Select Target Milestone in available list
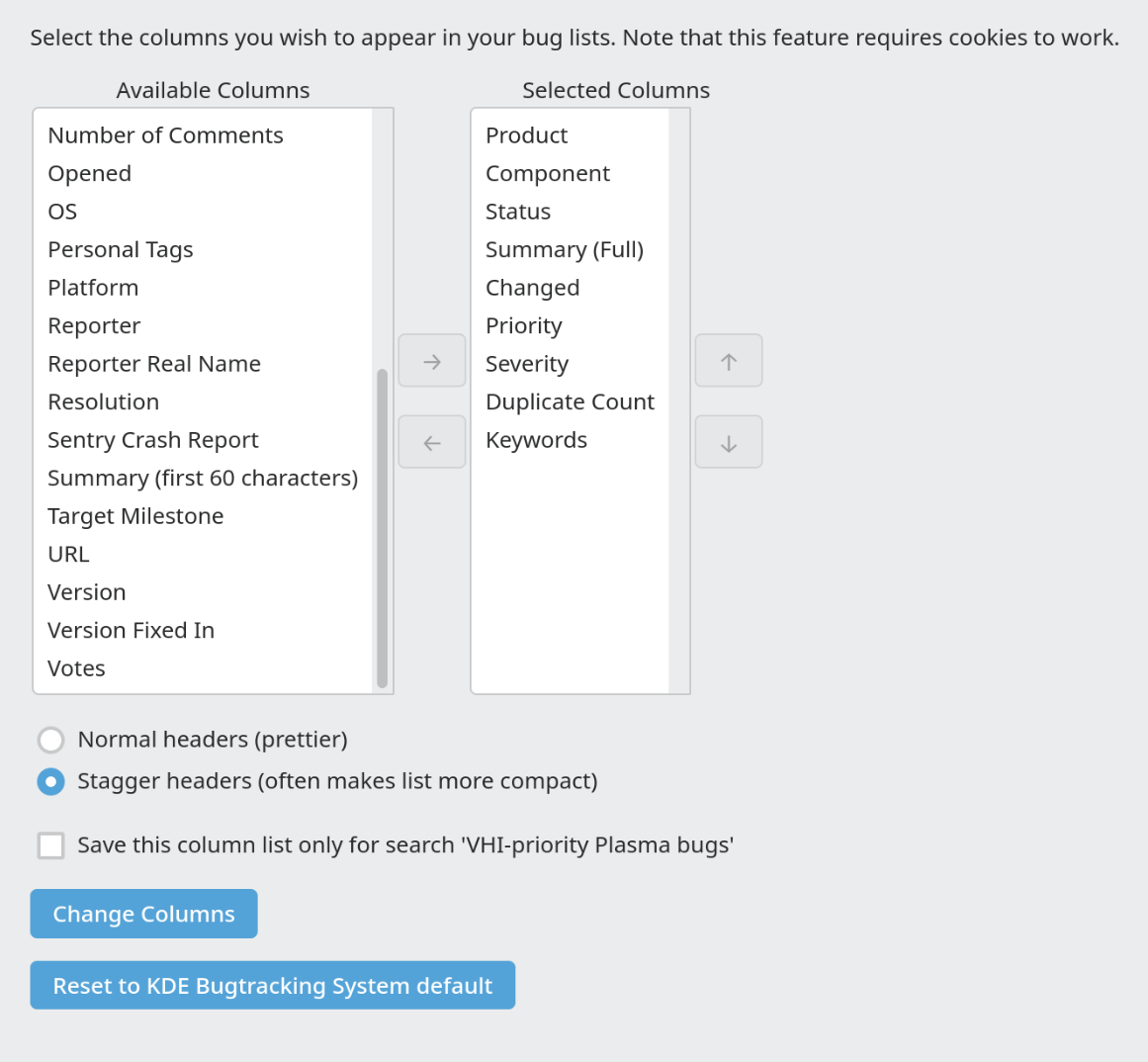Screen dimensions: 1148x1062 coord(135,516)
